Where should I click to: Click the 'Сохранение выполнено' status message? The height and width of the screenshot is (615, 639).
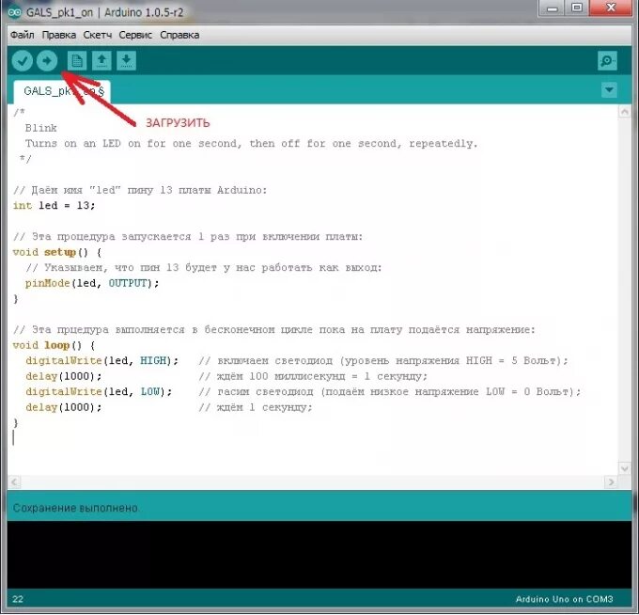pyautogui.click(x=75, y=508)
